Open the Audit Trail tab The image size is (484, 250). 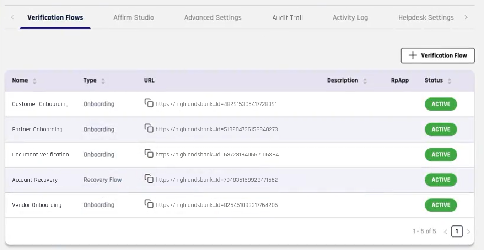[x=287, y=17]
